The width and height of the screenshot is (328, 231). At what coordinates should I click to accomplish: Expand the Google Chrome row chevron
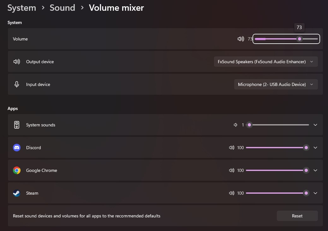315,170
